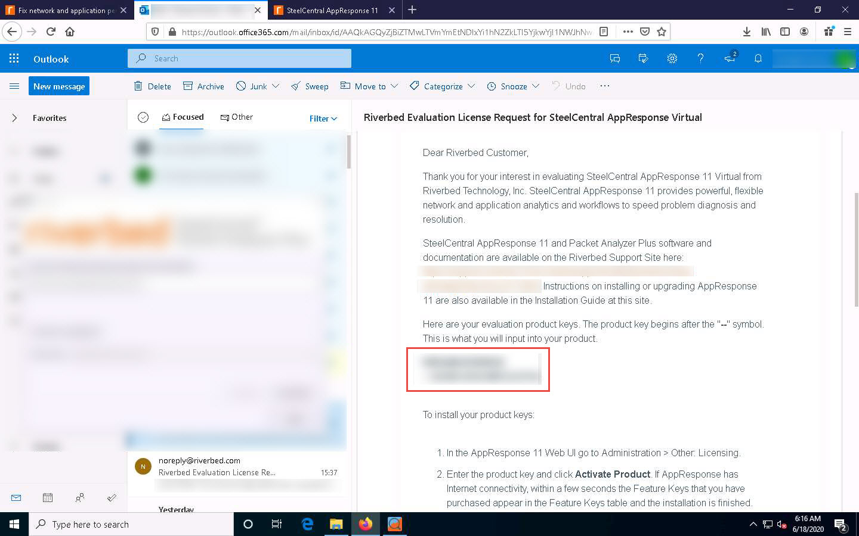The image size is (859, 536).
Task: Open the chat icon in Outlook header
Action: point(615,58)
